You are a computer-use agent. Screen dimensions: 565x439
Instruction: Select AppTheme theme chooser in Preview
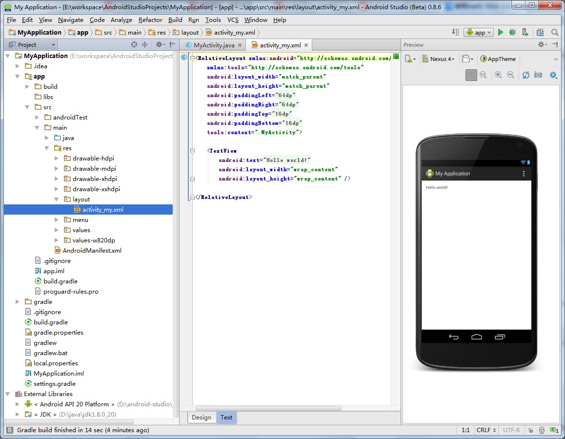(x=498, y=59)
